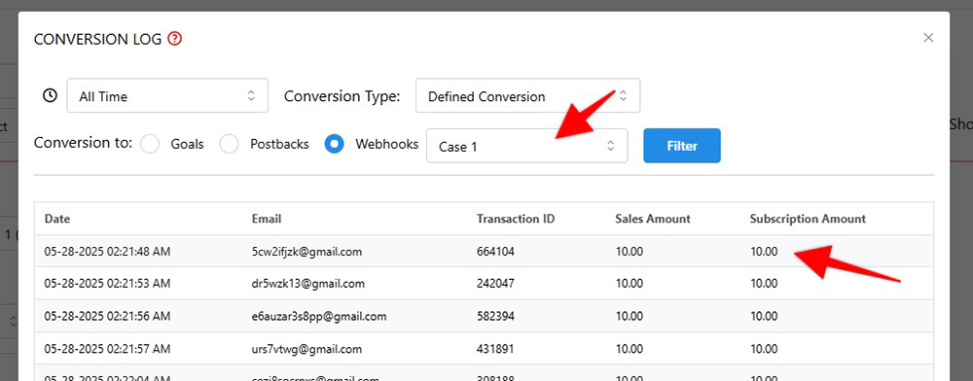Open the Case 1 webhook dropdown
The image size is (973, 381).
(526, 146)
